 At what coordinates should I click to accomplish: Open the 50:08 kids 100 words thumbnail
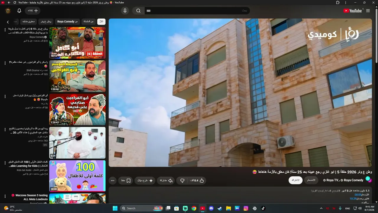77,176
